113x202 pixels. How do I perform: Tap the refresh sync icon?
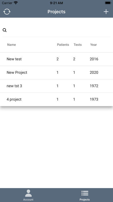[x=7, y=12]
